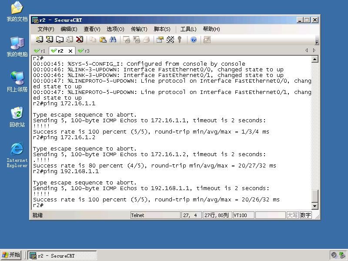Click the Connect in Tab icon
The width and height of the screenshot is (348, 261).
(60, 40)
